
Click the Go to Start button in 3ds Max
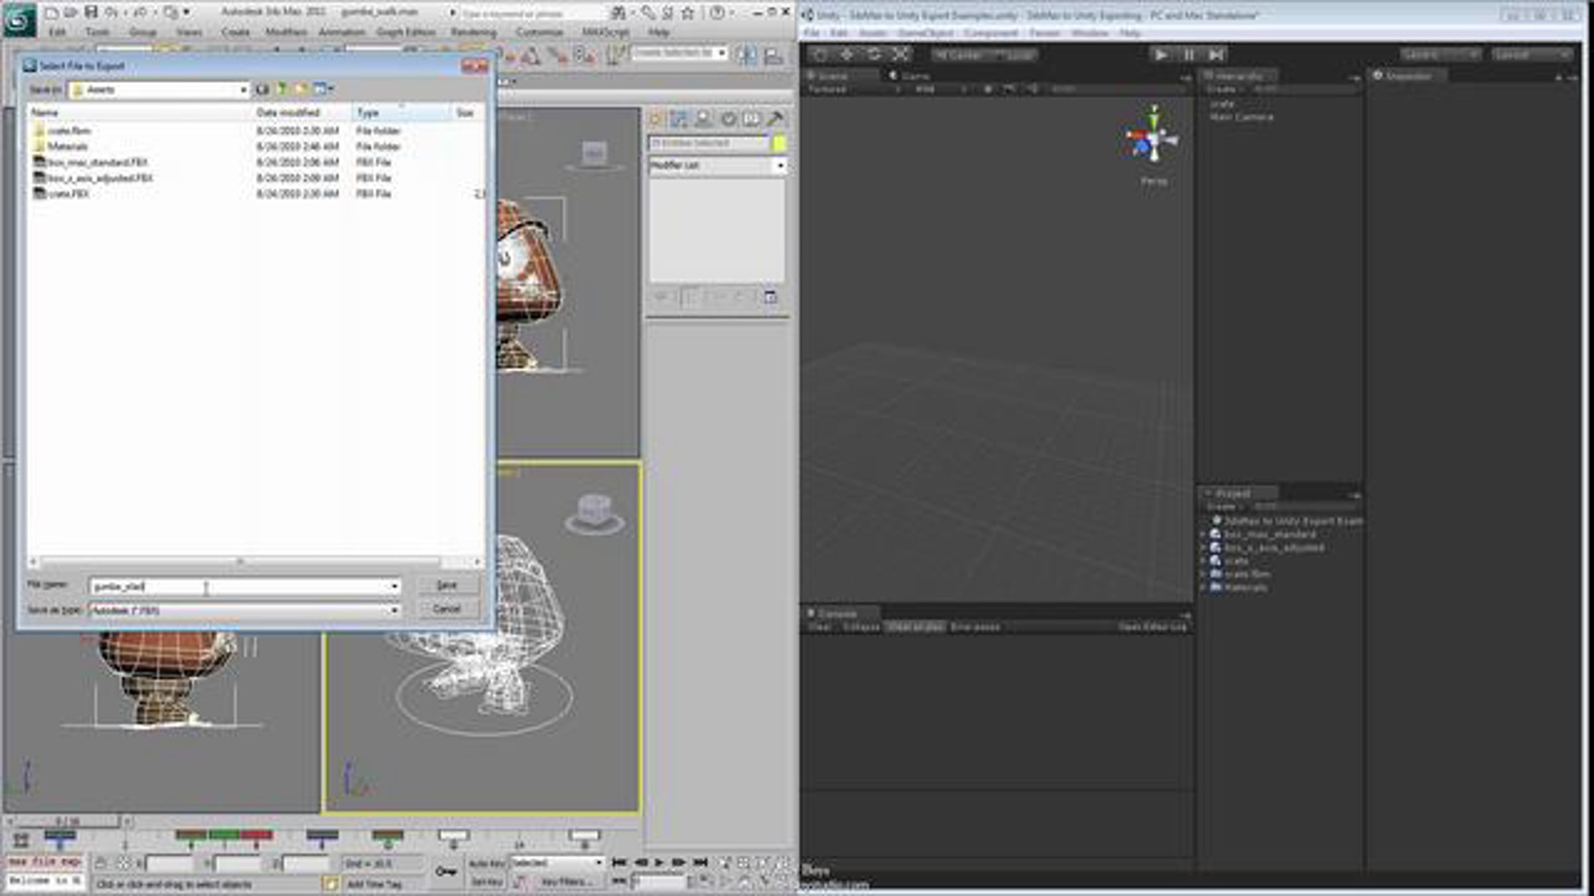(x=618, y=862)
